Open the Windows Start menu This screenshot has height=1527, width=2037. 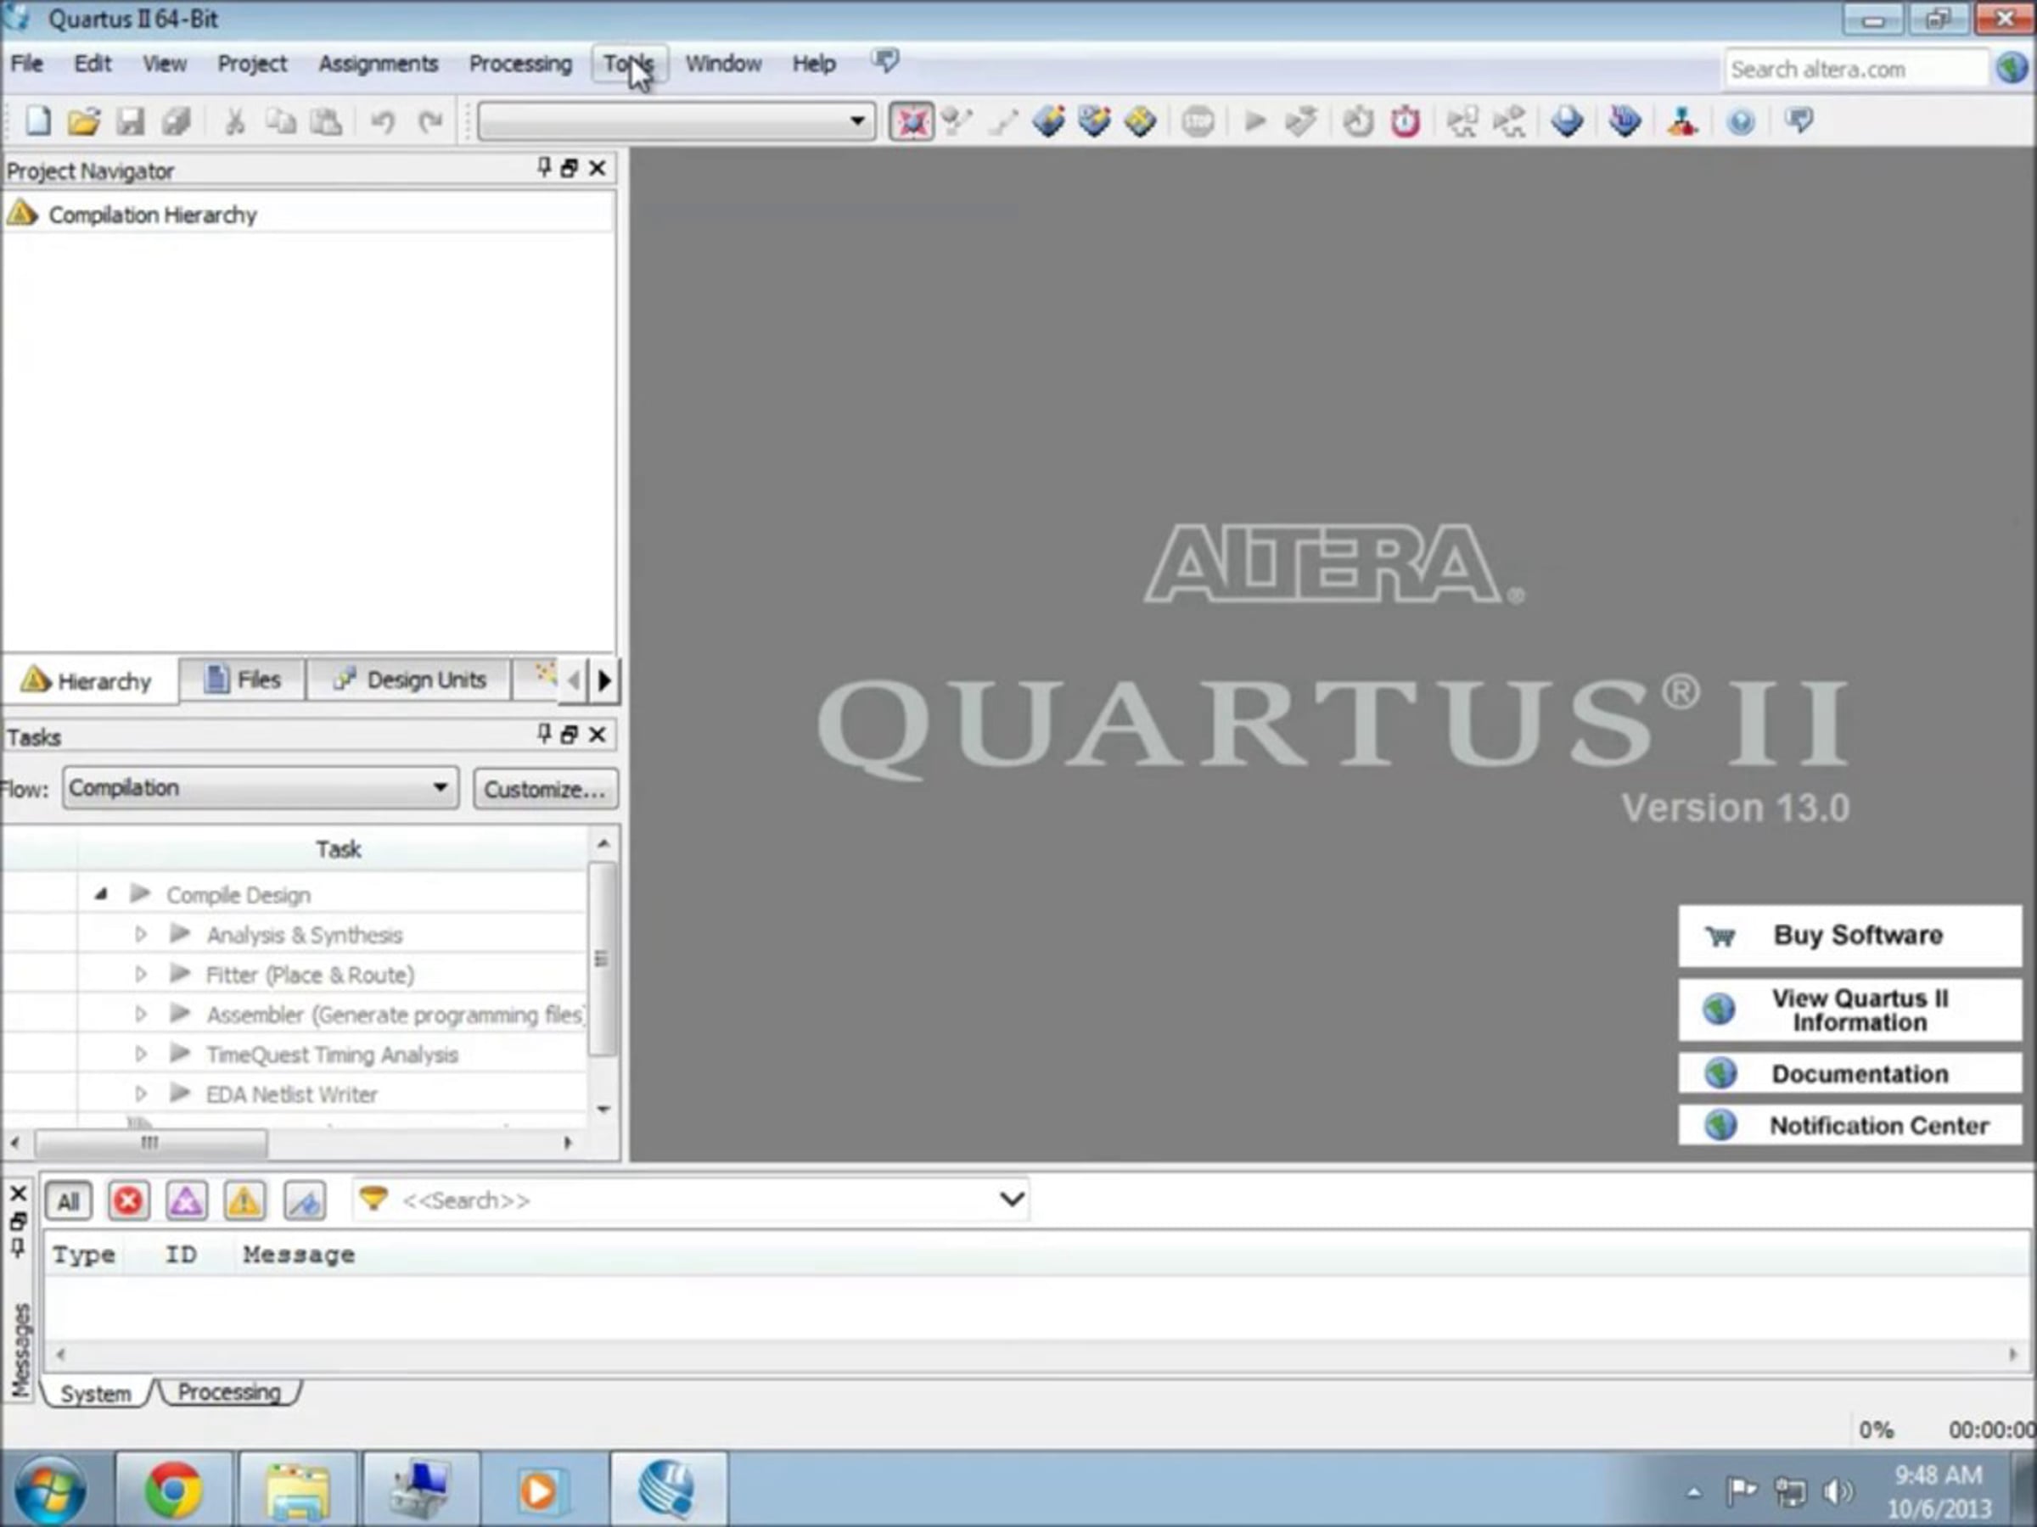[x=51, y=1490]
